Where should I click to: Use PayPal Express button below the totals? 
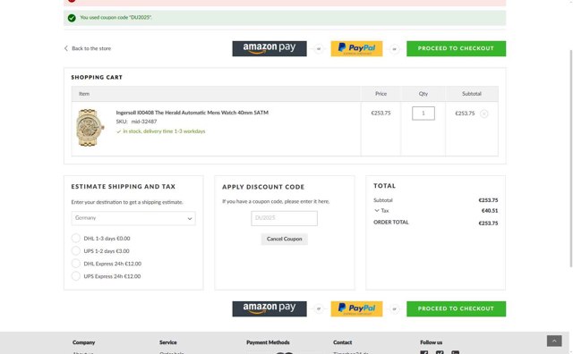click(x=356, y=308)
